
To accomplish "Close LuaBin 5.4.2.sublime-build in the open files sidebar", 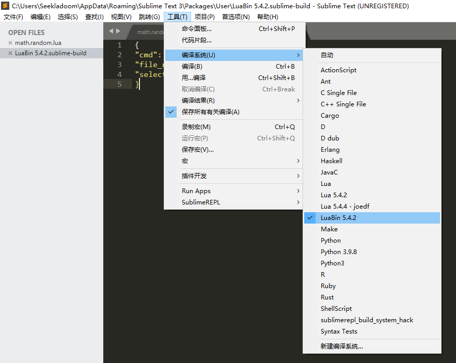I will [x=10, y=53].
